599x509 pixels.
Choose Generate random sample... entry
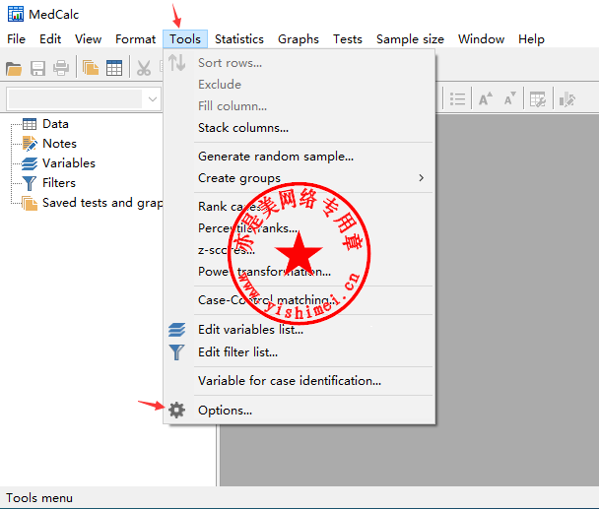(x=299, y=157)
